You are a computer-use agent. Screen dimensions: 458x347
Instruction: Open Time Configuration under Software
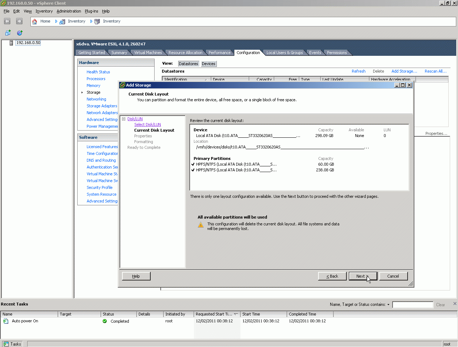(x=102, y=153)
